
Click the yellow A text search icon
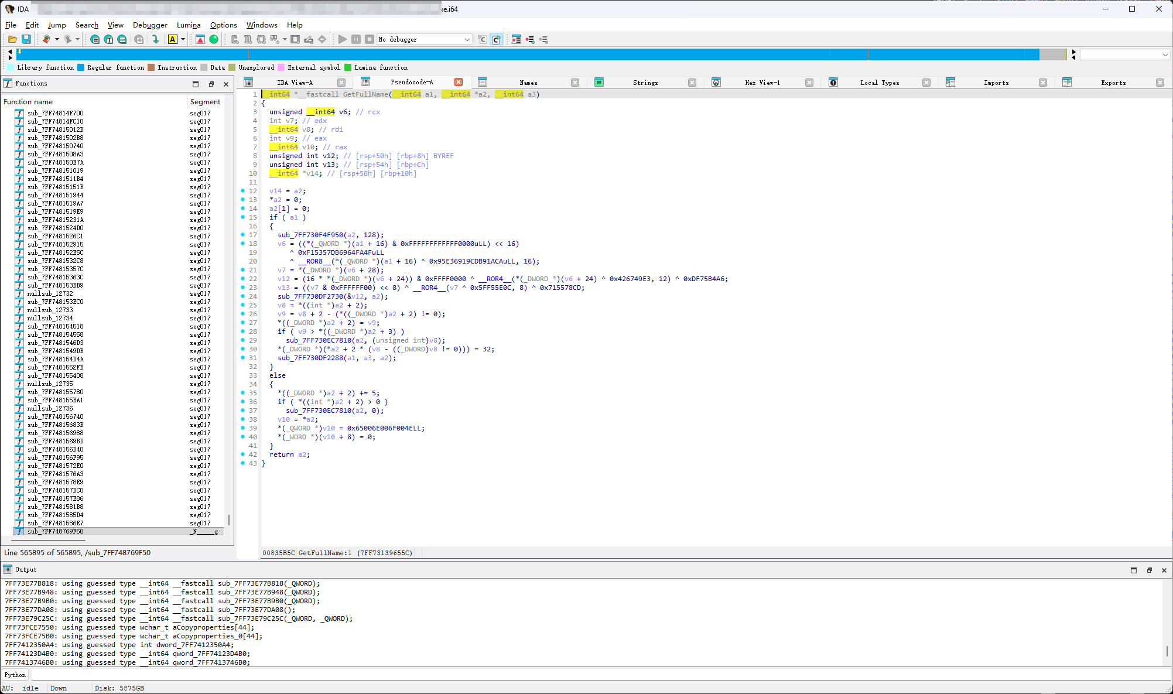(173, 39)
